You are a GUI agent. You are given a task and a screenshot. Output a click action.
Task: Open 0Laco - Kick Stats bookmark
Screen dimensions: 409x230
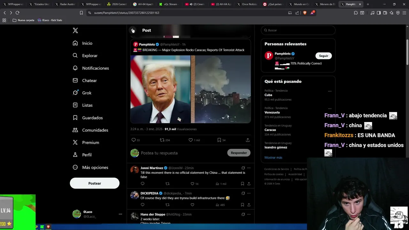50,20
